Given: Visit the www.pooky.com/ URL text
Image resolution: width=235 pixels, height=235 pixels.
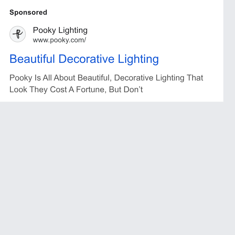Looking at the screenshot, I should click(59, 40).
